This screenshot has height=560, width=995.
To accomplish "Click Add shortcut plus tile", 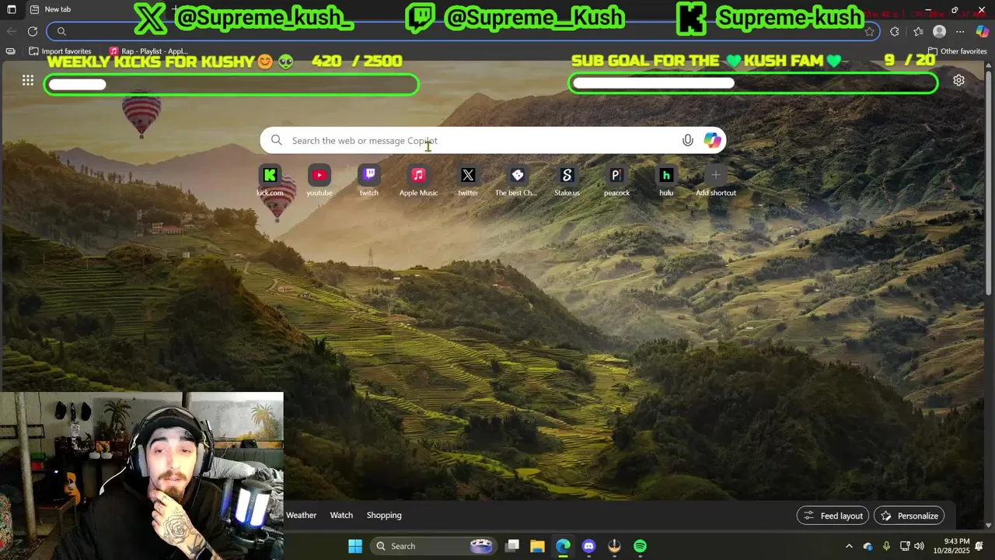I will coord(716,180).
